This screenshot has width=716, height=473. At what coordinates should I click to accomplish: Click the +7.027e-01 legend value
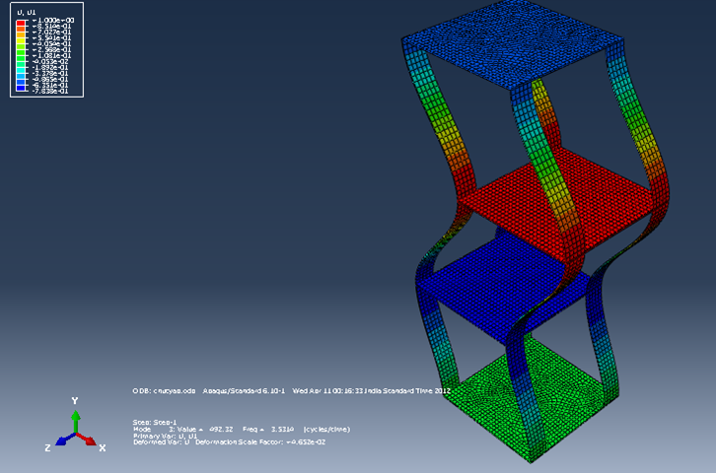pos(51,32)
